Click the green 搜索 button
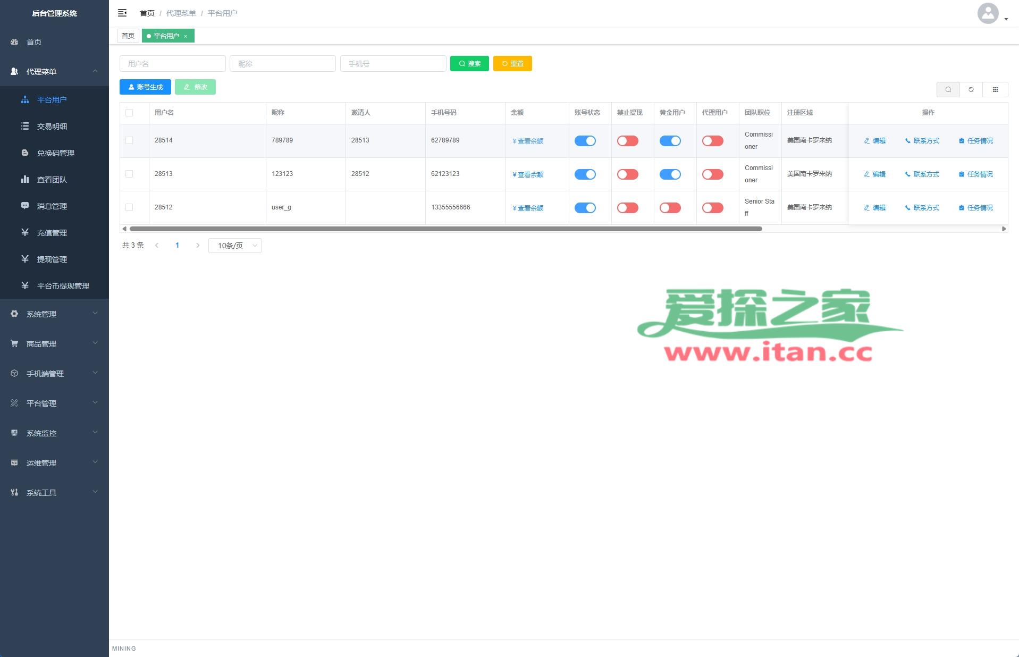 tap(469, 64)
